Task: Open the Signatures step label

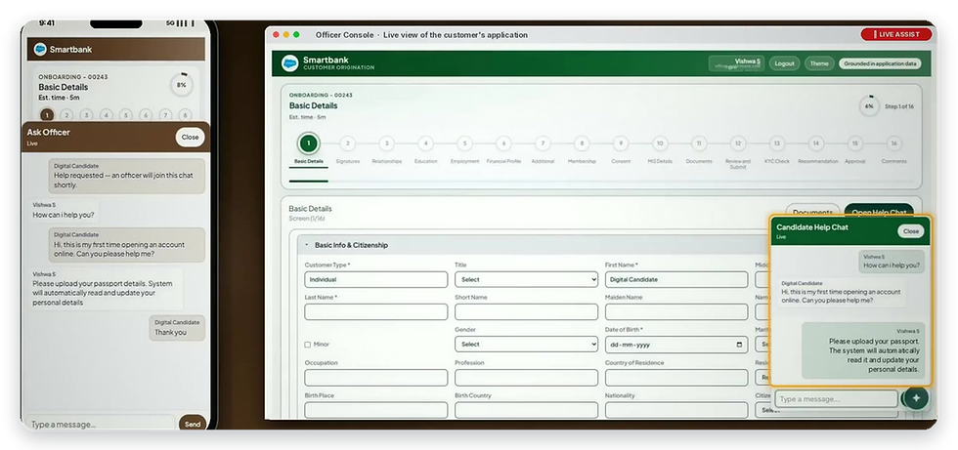Action: [x=348, y=162]
